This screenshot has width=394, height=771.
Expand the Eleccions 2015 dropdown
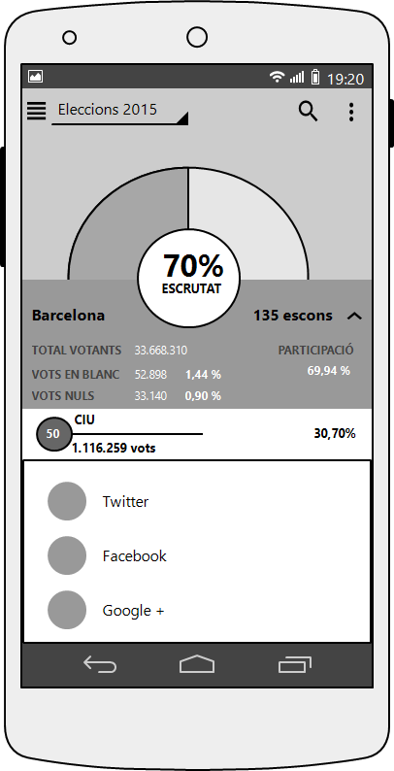click(120, 111)
